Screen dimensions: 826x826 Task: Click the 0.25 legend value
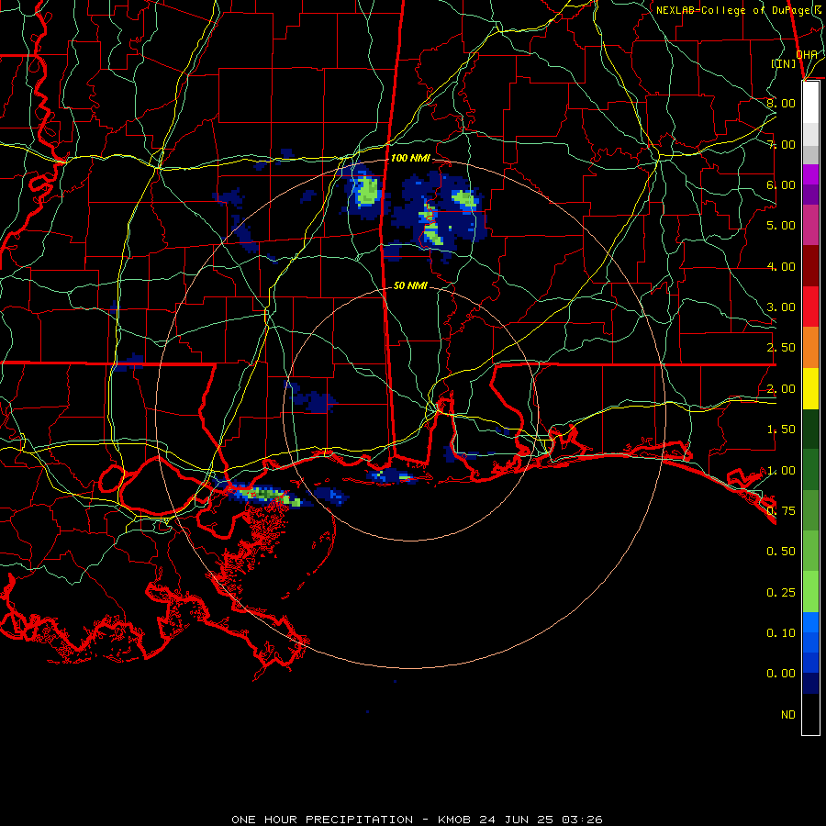pyautogui.click(x=781, y=593)
